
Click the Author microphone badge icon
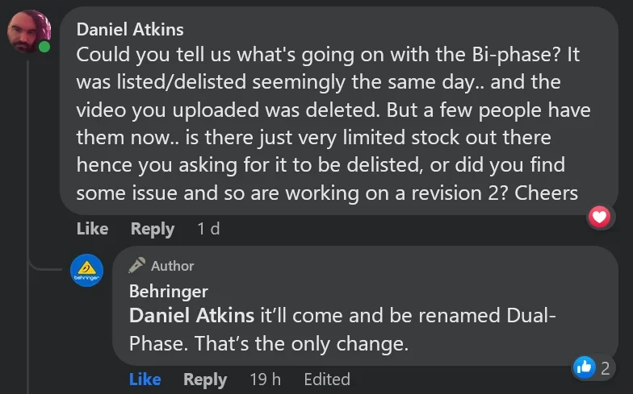[137, 265]
